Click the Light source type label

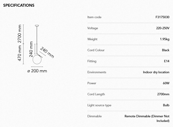click(x=99, y=105)
